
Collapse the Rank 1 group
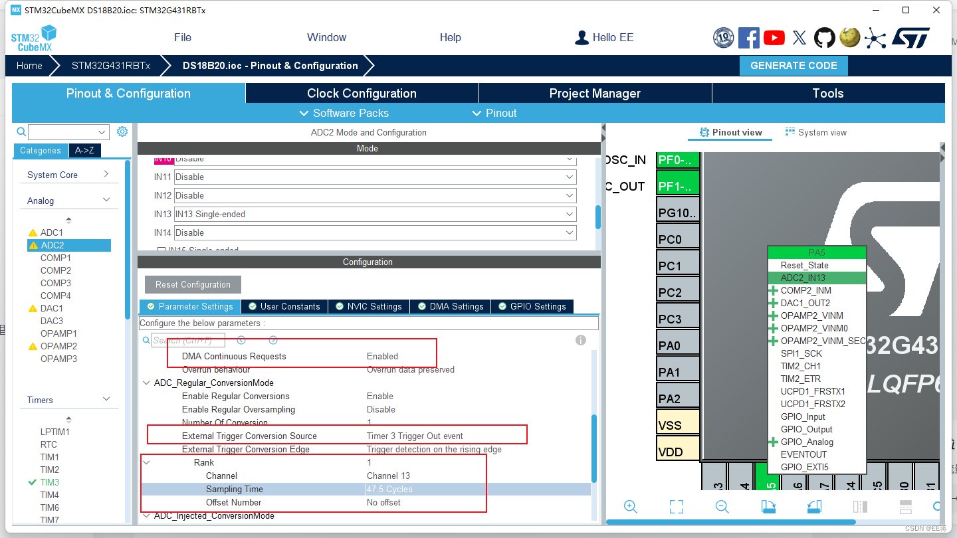(x=146, y=463)
